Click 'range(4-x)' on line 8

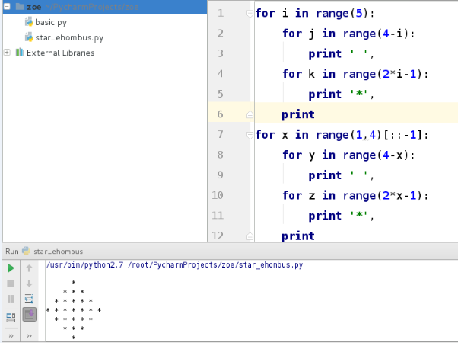pos(375,155)
